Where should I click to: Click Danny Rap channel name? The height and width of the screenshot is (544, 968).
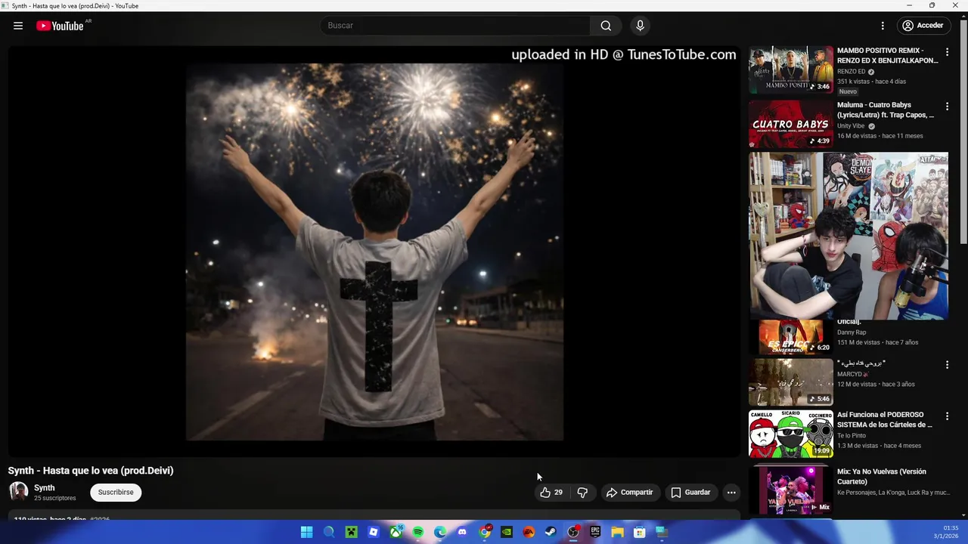click(852, 332)
